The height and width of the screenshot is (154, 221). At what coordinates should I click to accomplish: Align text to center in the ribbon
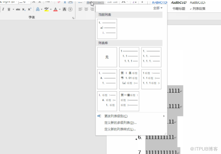click(86, 9)
